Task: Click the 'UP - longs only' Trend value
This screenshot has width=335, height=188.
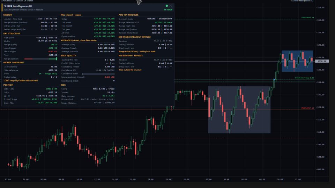Action: pyautogui.click(x=48, y=74)
